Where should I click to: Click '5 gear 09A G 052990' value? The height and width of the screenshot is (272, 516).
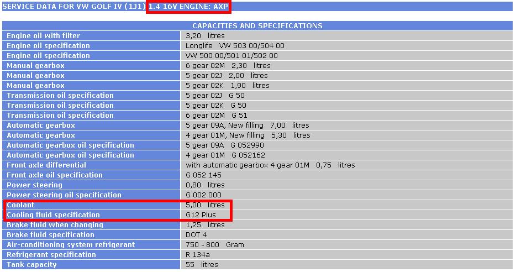(x=225, y=145)
